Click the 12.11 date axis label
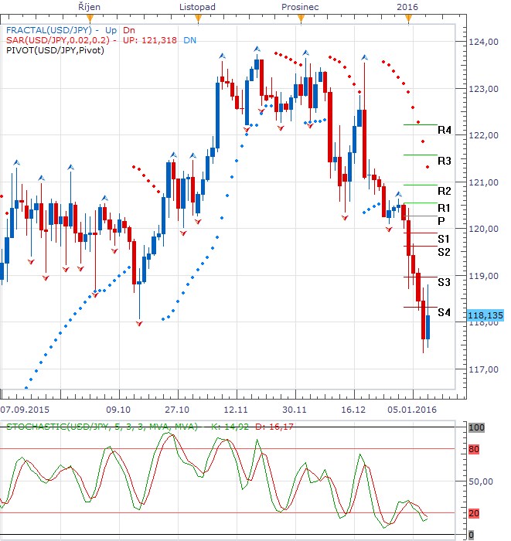 pos(236,410)
